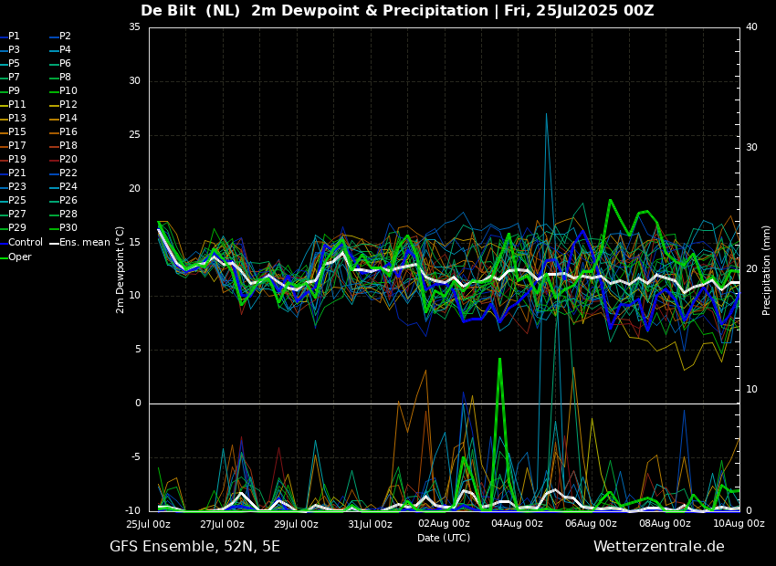Click the Wetterzentrale.de watermark link
This screenshot has height=566, width=776.
click(658, 547)
